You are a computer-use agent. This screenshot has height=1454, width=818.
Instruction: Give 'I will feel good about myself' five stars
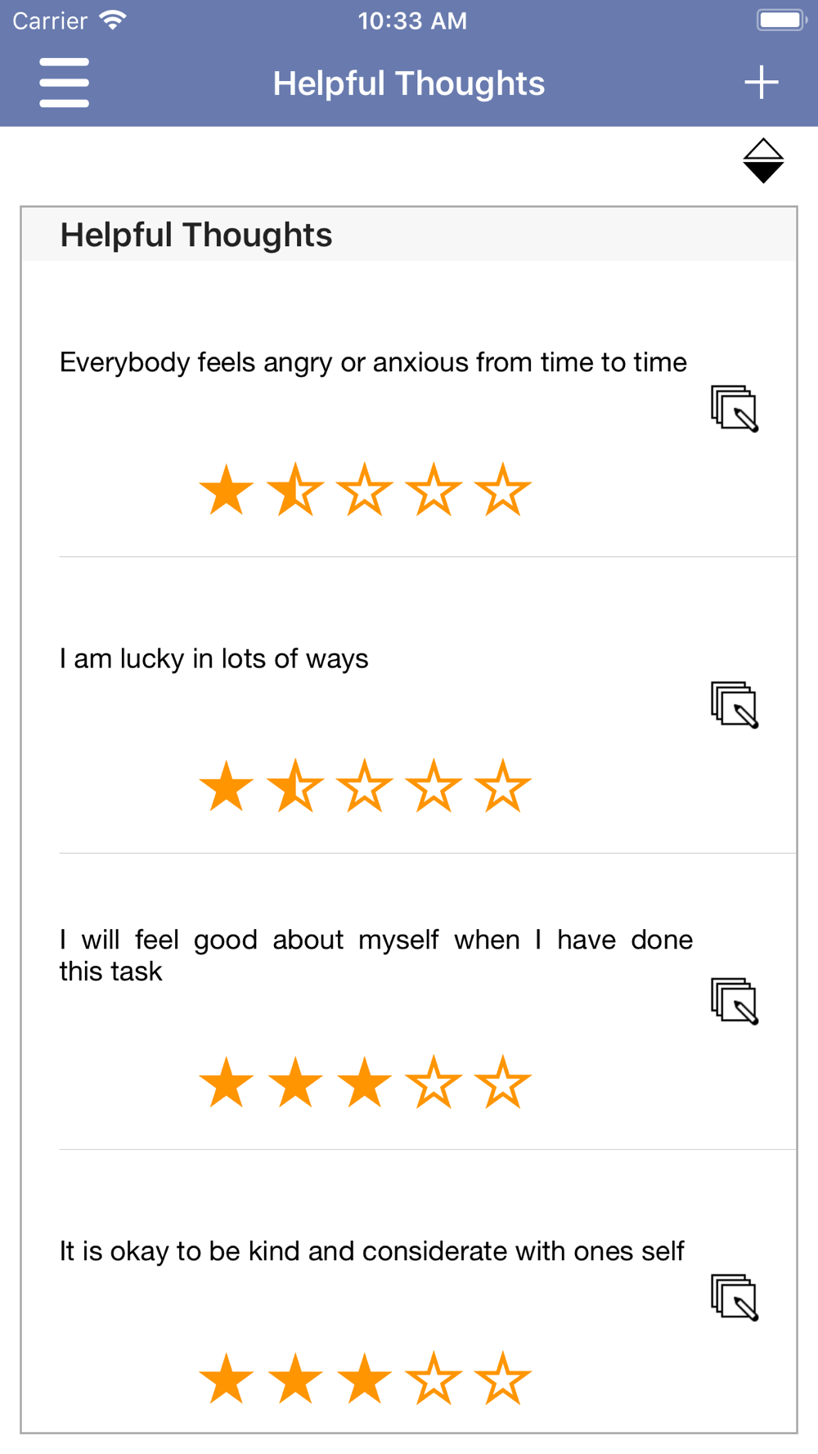pos(502,1082)
